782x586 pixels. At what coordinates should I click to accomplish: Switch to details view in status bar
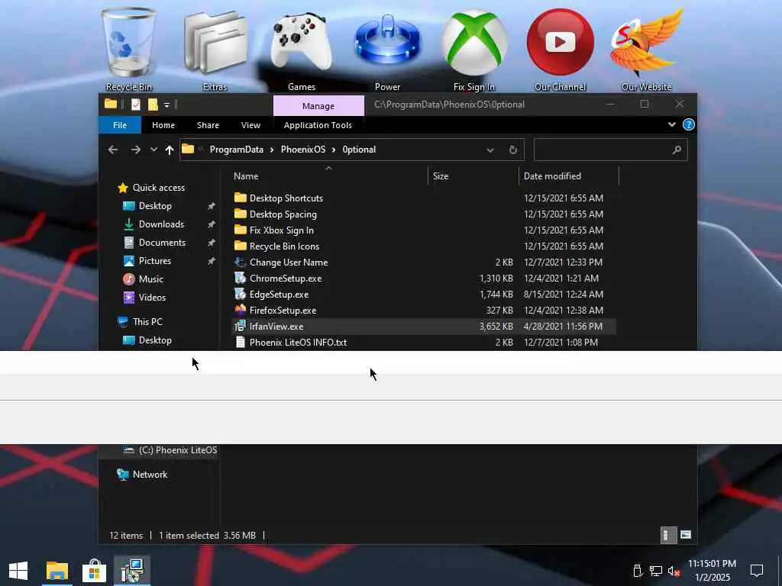coord(668,535)
